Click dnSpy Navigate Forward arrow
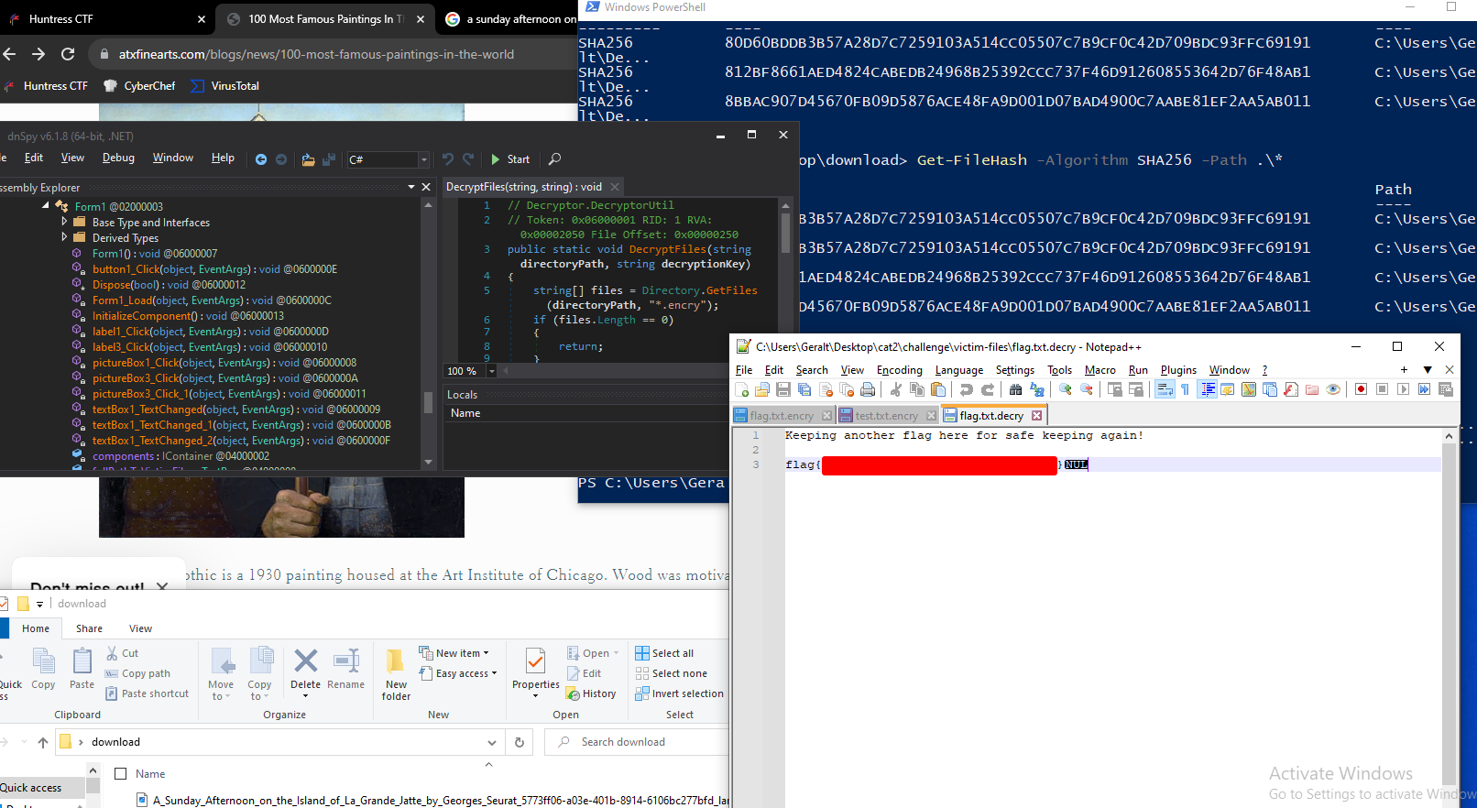This screenshot has height=808, width=1477. (281, 159)
